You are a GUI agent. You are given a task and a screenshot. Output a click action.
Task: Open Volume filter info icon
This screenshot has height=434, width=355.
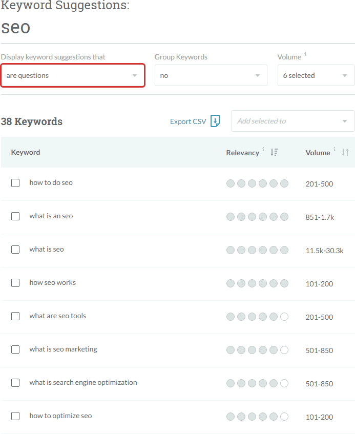(305, 54)
